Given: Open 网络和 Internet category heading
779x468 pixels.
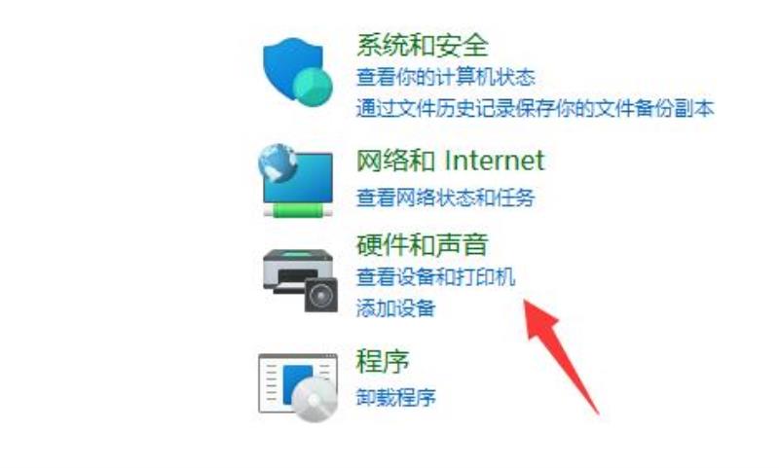Looking at the screenshot, I should (x=451, y=161).
